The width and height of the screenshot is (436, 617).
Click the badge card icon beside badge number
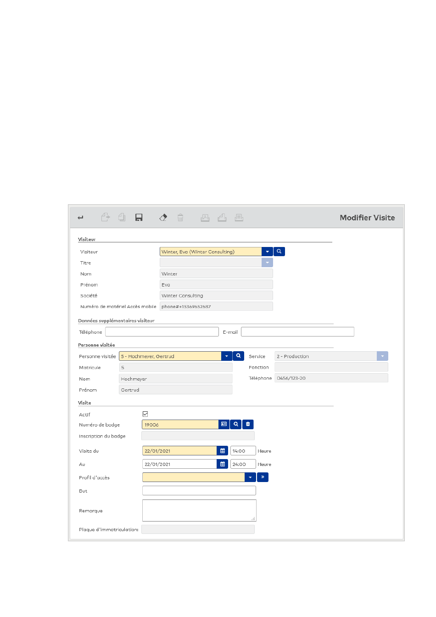point(224,425)
